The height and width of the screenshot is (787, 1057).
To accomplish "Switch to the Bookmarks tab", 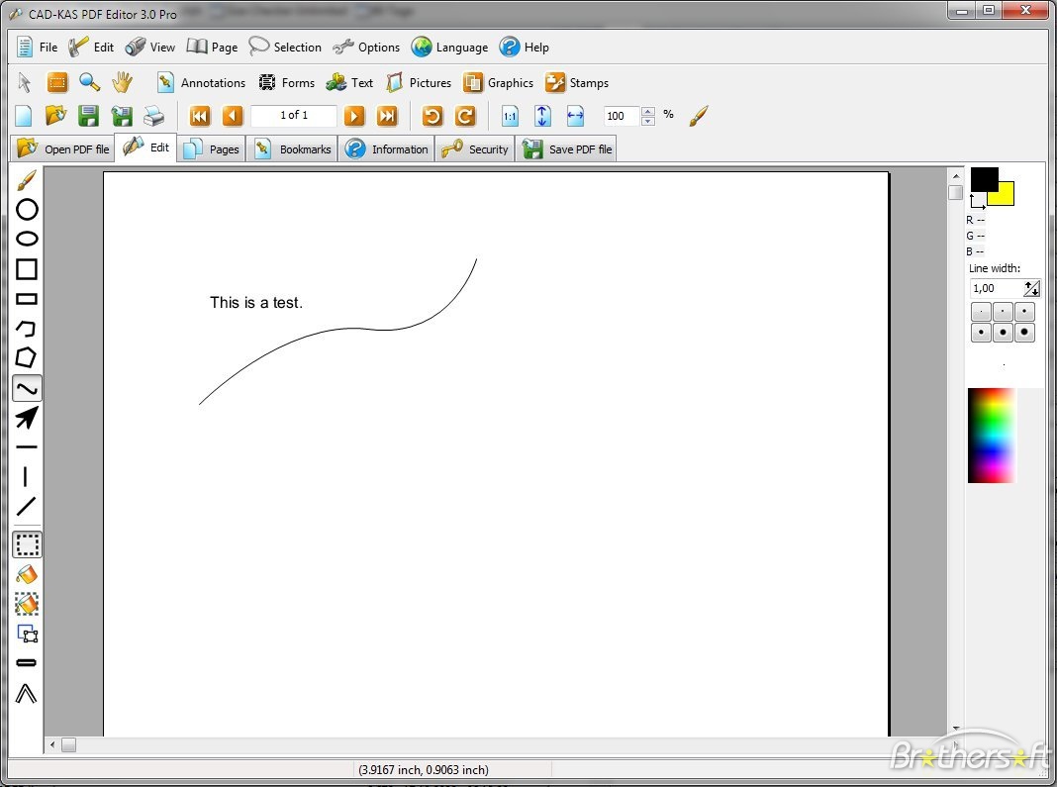I will (293, 149).
